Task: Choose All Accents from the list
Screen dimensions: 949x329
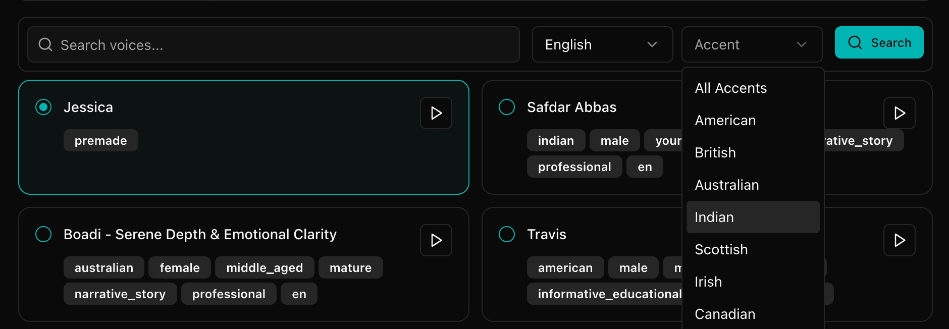Action: click(730, 88)
